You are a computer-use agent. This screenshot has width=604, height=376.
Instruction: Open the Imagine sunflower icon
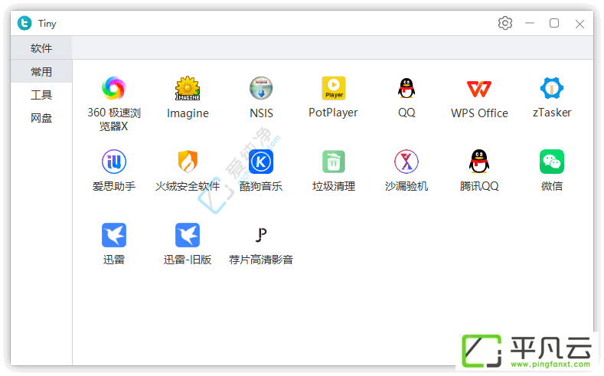pyautogui.click(x=188, y=88)
